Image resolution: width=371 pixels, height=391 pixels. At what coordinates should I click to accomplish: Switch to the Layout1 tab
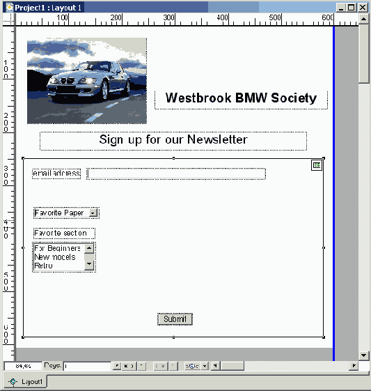[25, 381]
